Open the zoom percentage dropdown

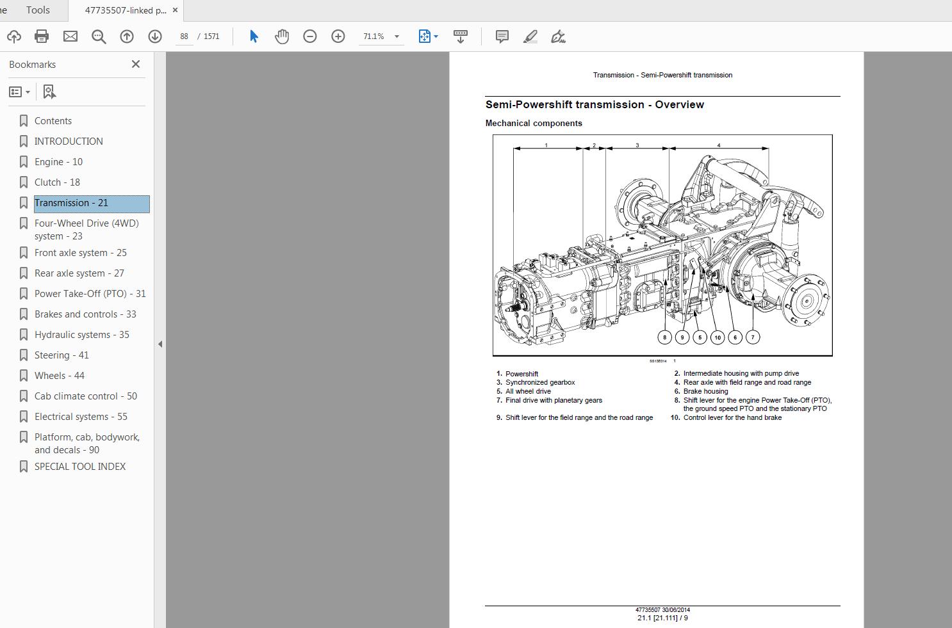pyautogui.click(x=397, y=36)
